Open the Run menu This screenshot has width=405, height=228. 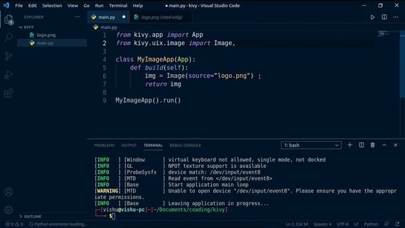pyautogui.click(x=99, y=6)
